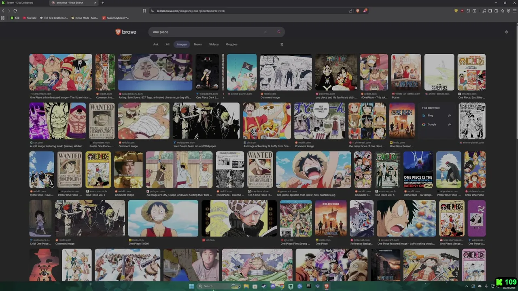Open the apps grid icon in bookmarks bar
This screenshot has height=291, width=518.
pos(3,18)
